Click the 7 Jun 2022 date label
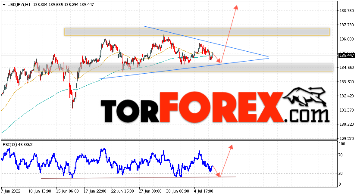The height and width of the screenshot is (196, 357). pyautogui.click(x=11, y=191)
